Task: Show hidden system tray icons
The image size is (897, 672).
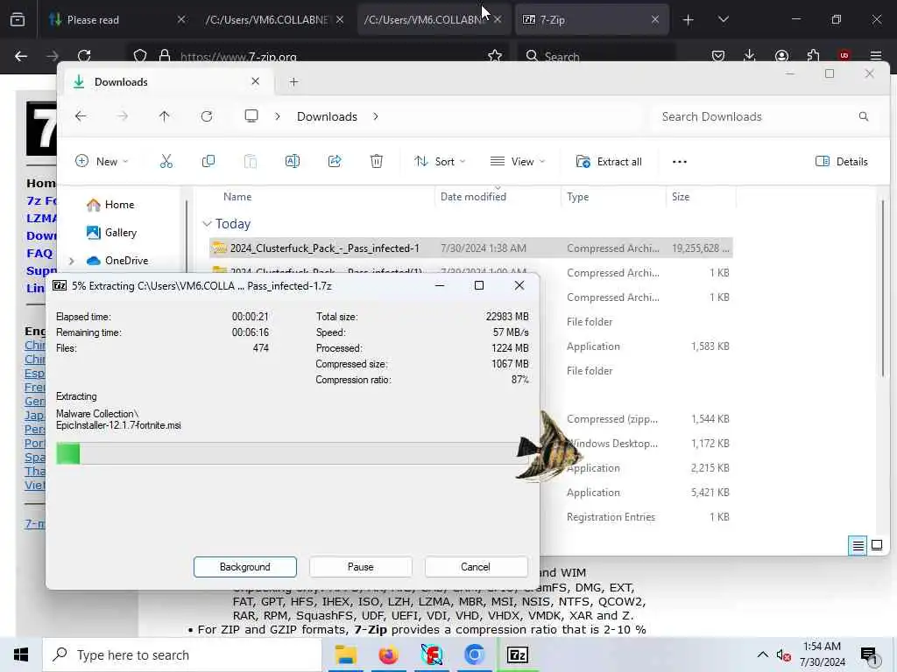Action: (763, 654)
